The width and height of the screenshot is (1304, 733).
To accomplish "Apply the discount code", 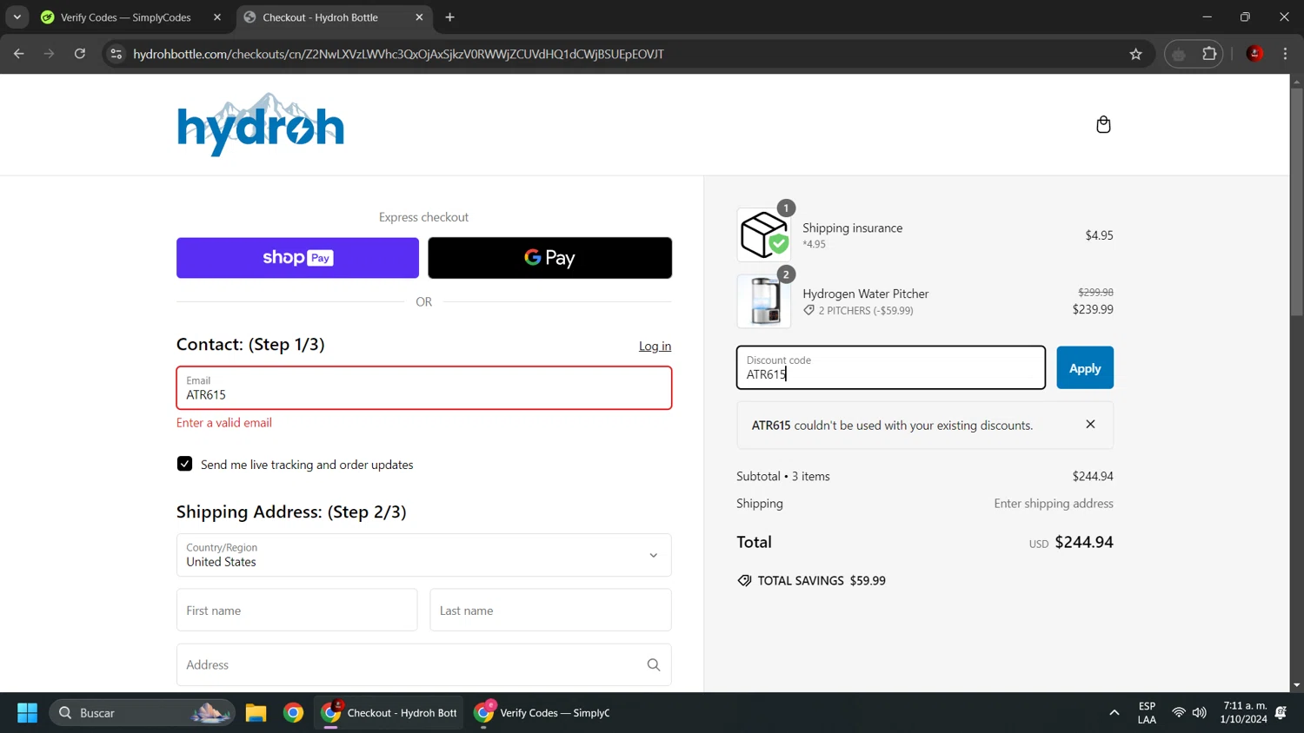I will click(x=1085, y=368).
